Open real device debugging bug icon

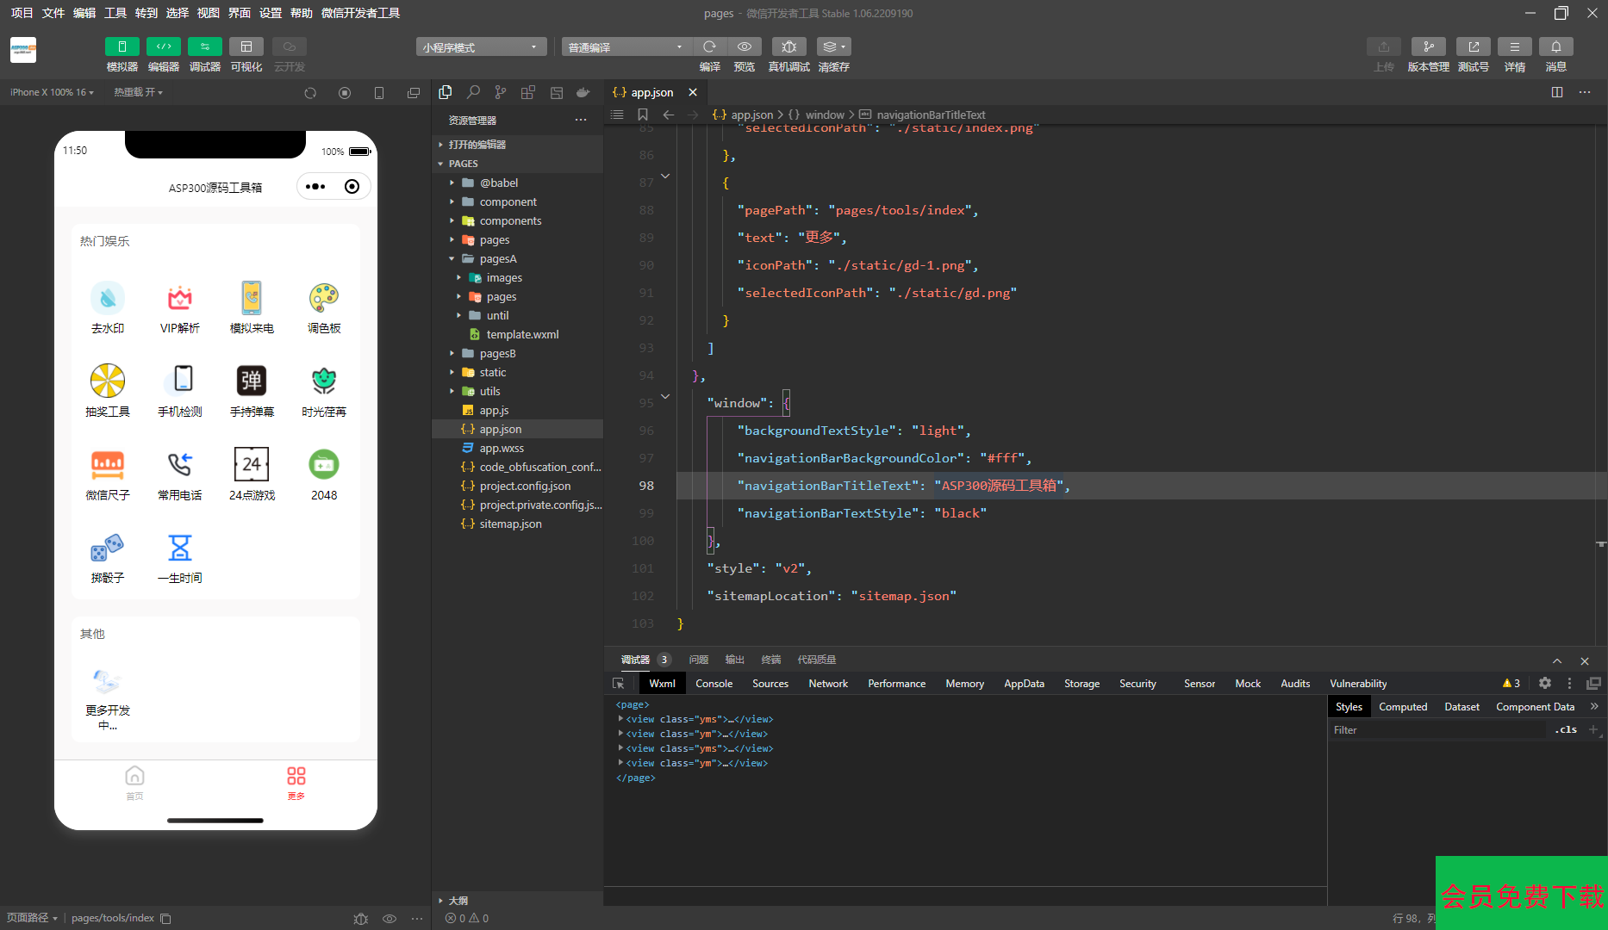pyautogui.click(x=788, y=46)
